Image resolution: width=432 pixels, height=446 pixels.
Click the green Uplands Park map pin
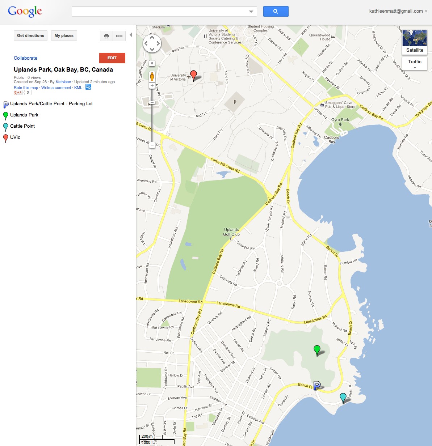(x=317, y=350)
